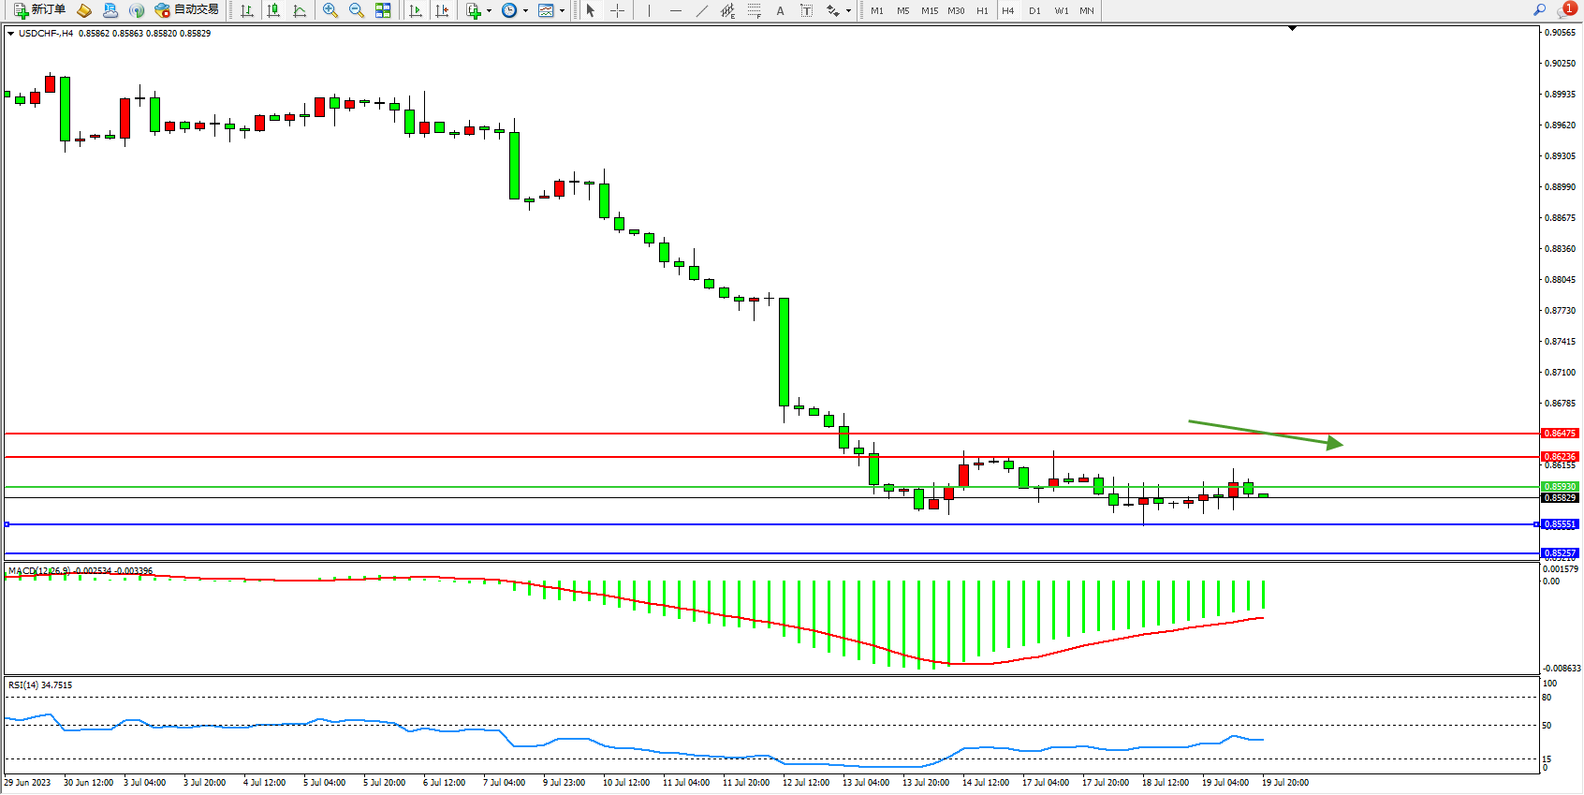Open the indicators list dropdown arrow
The height and width of the screenshot is (795, 1584).
coord(489,11)
